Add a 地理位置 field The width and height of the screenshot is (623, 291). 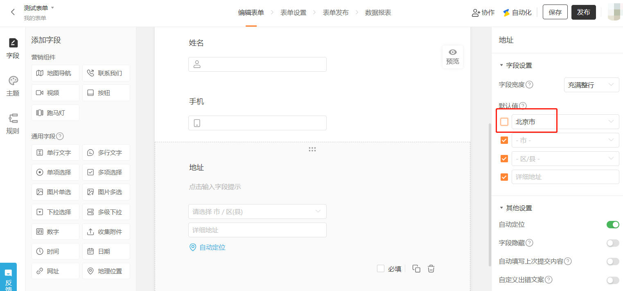click(x=106, y=271)
